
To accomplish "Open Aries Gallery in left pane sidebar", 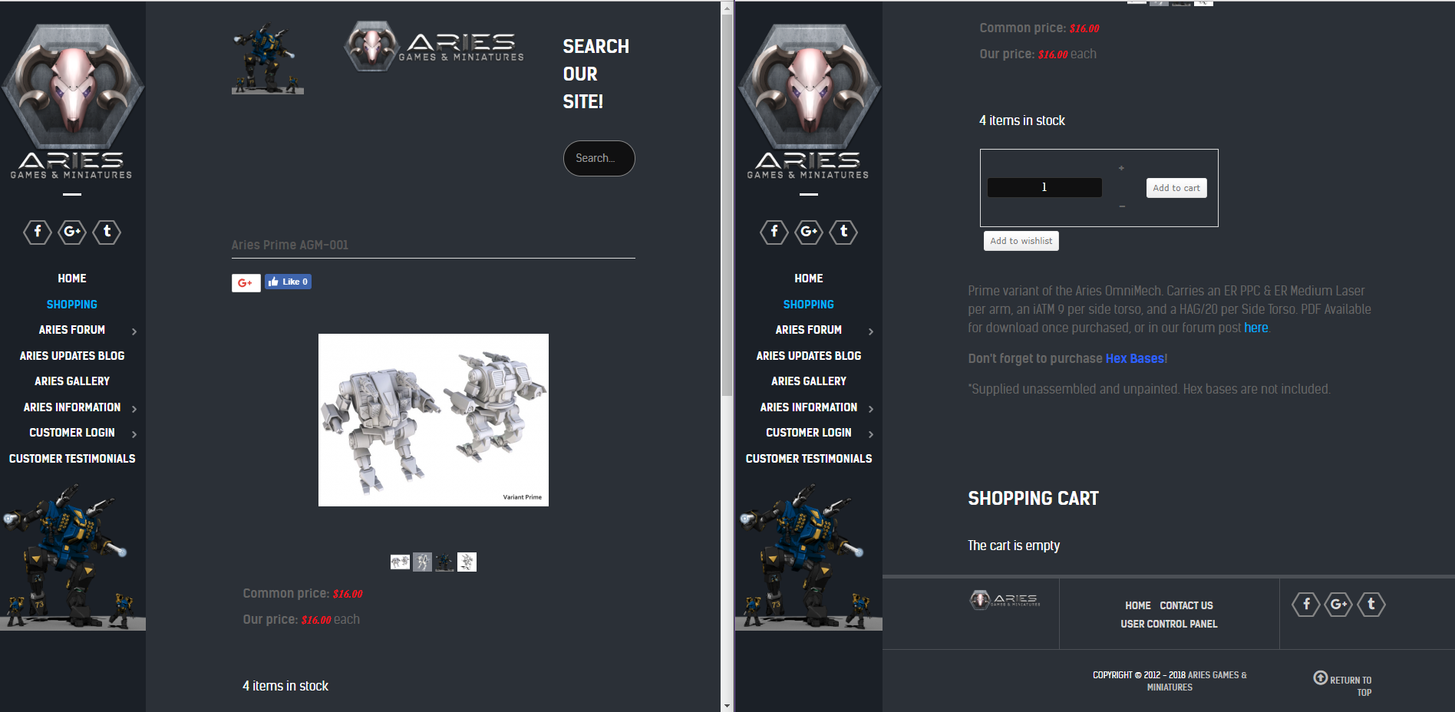I will click(x=72, y=381).
